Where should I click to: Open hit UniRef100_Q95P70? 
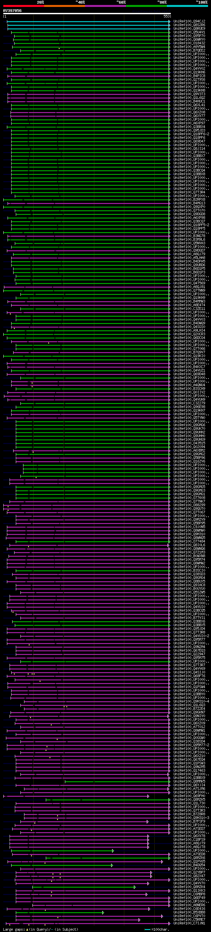(x=189, y=36)
